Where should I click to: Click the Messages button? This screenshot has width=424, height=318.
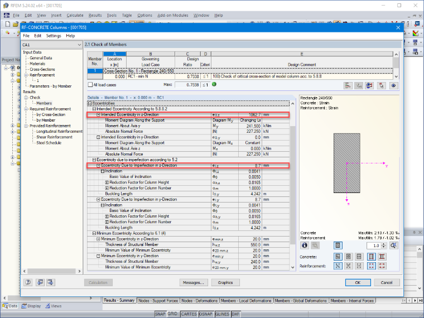tap(194, 283)
